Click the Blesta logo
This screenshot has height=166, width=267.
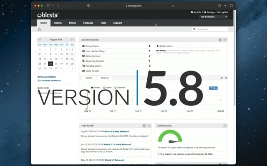pos(48,15)
